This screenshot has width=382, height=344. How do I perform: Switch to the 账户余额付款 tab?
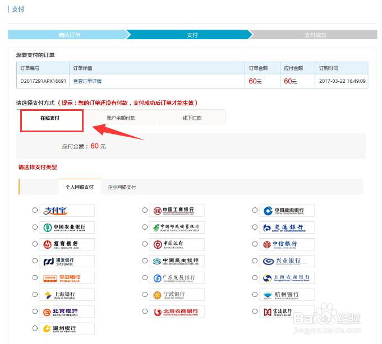coord(121,118)
